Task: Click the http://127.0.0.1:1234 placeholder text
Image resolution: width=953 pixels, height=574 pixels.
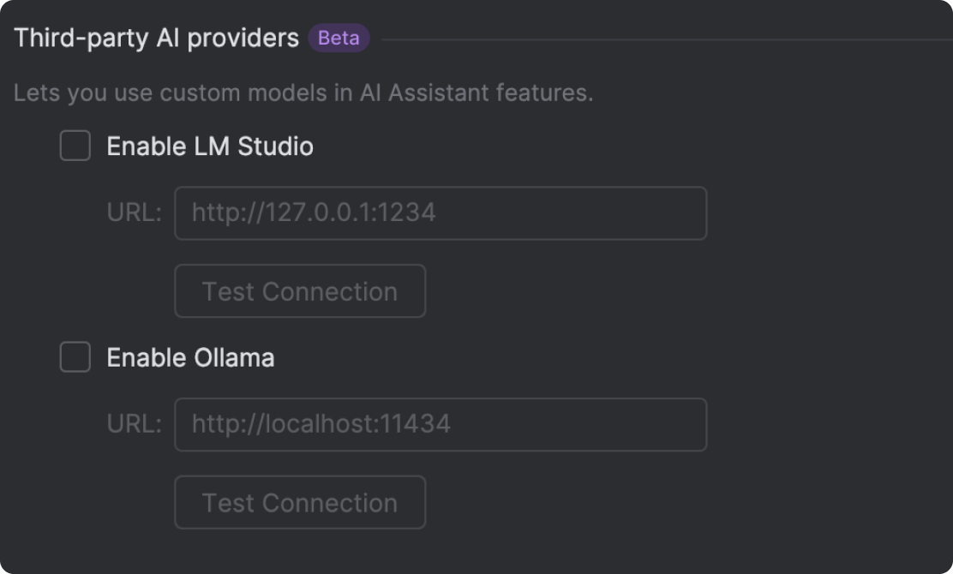Action: [x=314, y=212]
